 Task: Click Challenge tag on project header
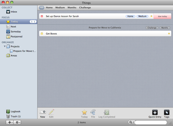[x=152, y=28]
